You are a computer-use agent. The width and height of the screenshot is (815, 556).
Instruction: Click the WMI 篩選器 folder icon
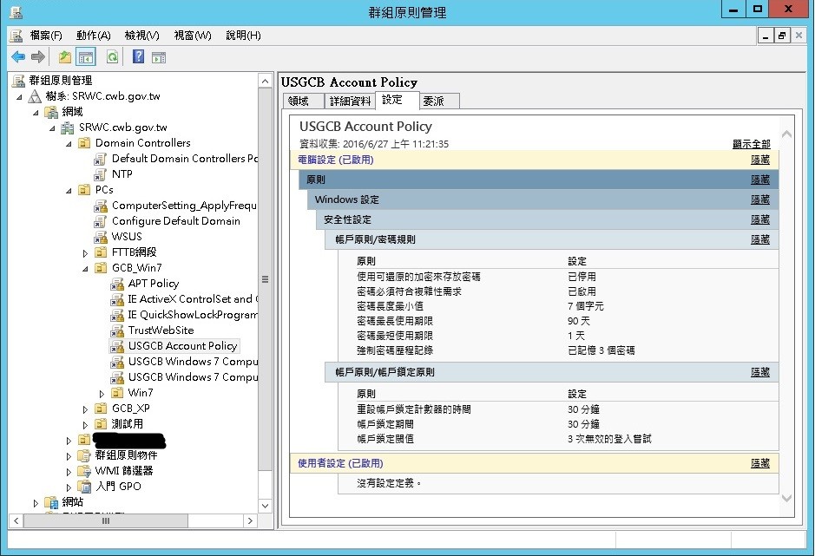tap(84, 471)
